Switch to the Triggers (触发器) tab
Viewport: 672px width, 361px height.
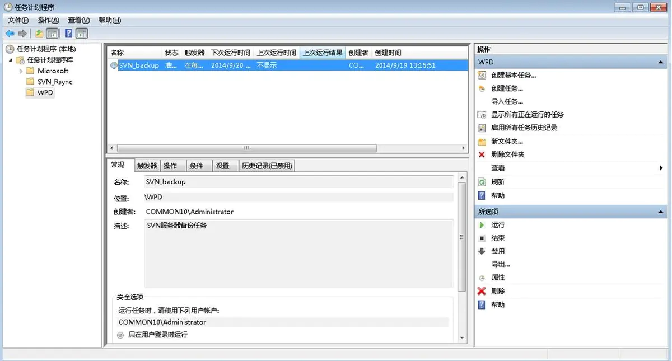(147, 166)
